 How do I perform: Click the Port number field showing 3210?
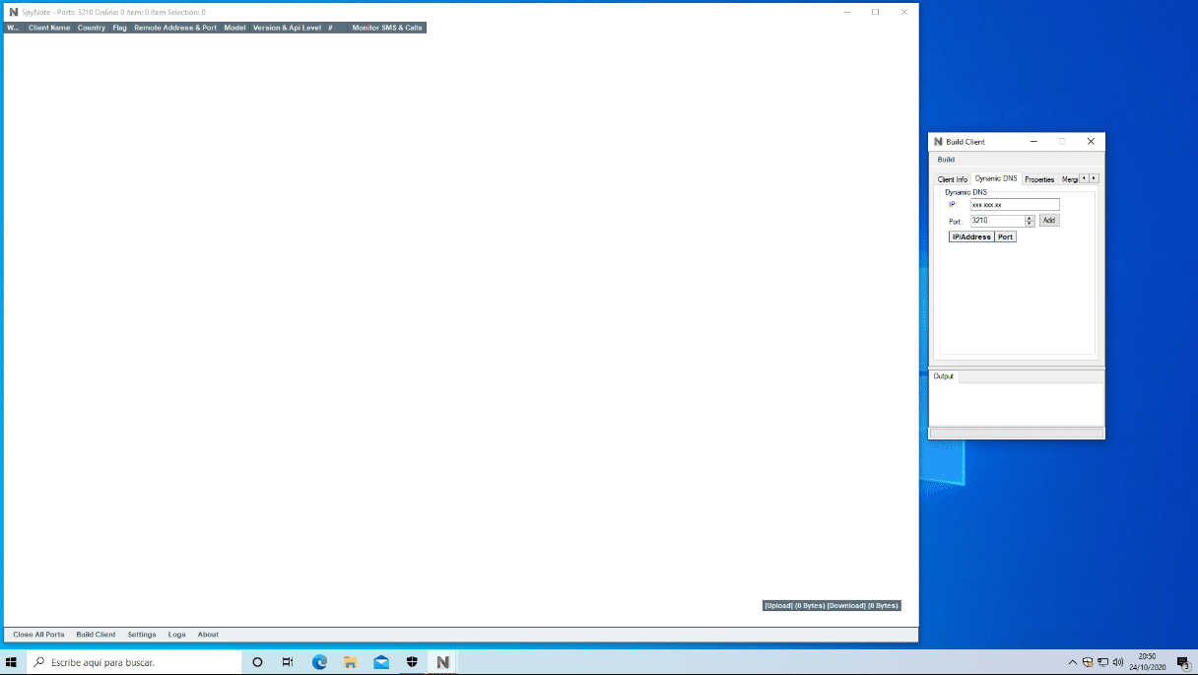(997, 221)
